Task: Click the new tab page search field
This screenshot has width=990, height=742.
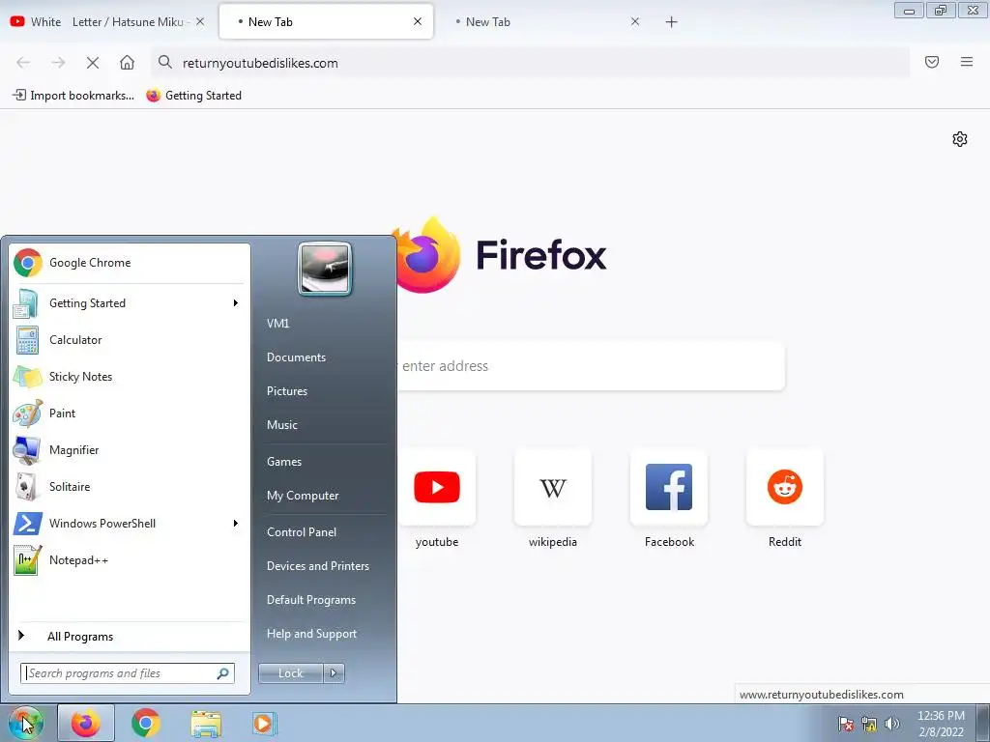Action: click(x=591, y=366)
